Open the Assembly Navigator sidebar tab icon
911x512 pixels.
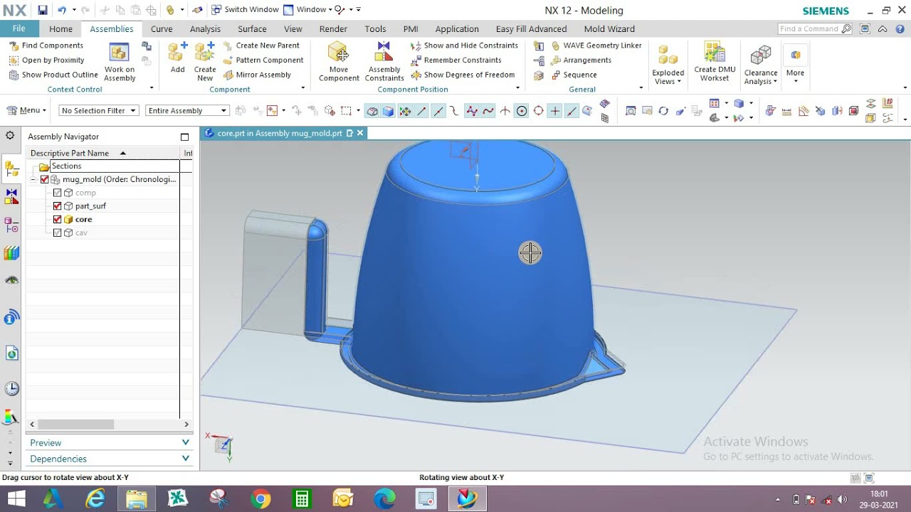click(x=11, y=169)
